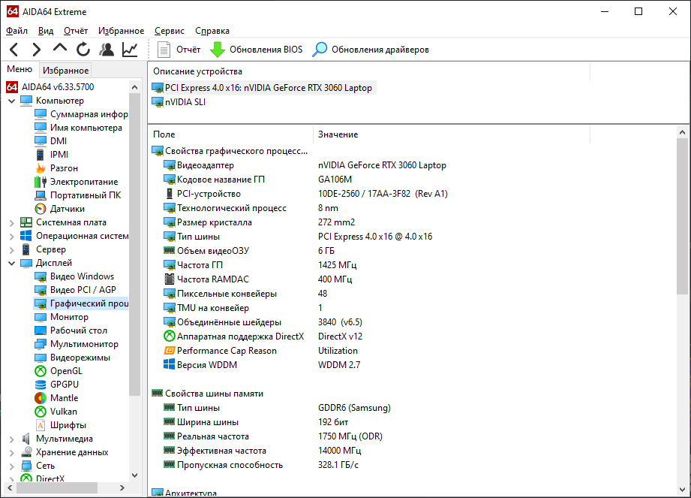Screen dimensions: 691x498
Task: Open the Избранное menu in menu bar
Action: click(x=122, y=31)
